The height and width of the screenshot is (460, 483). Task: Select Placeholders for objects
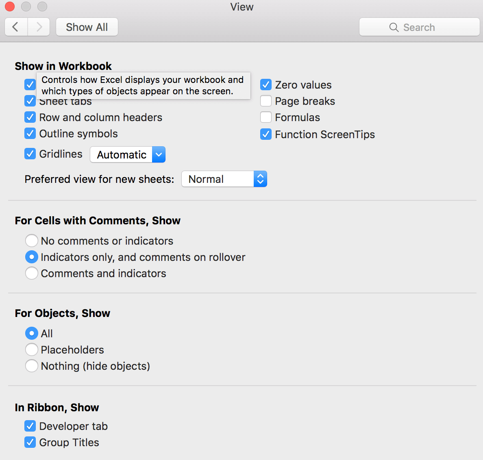click(x=32, y=350)
